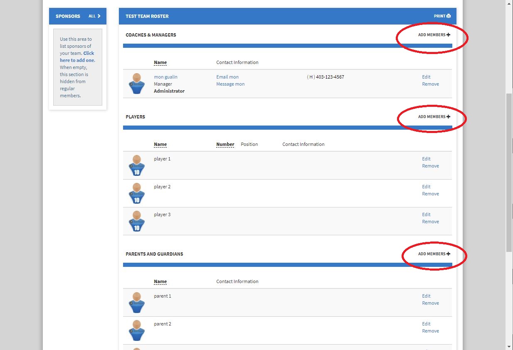The width and height of the screenshot is (513, 350).
Task: Edit player 2 entry
Action: 426,187
